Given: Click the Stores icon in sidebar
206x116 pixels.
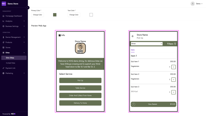Looking at the screenshot, I should click(3, 47).
